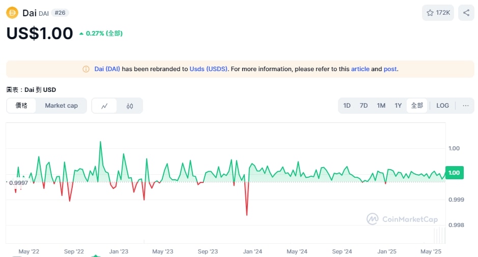Click the Sep '23 axis label
This screenshot has height=257, width=478.
click(208, 251)
